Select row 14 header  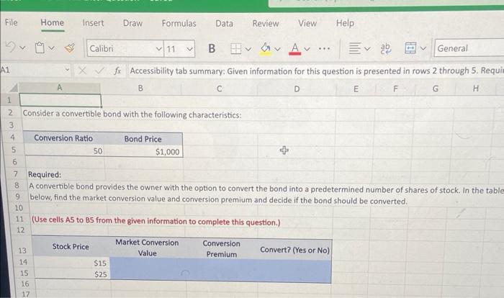(23, 262)
